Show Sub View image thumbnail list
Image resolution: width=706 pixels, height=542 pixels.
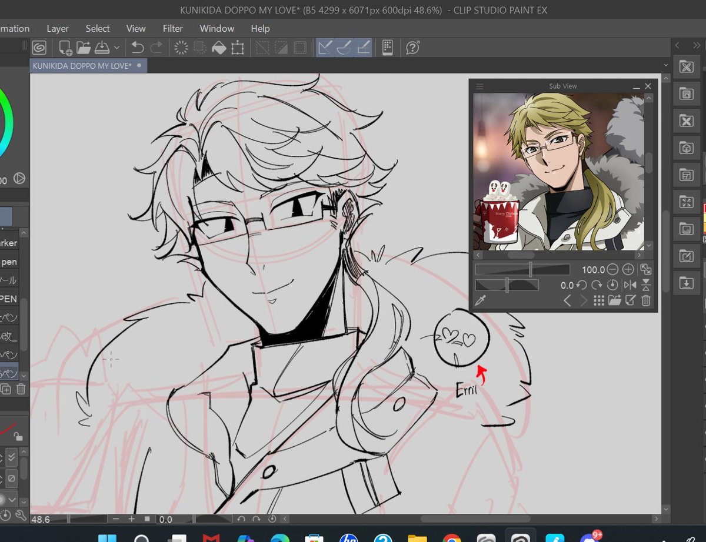[599, 300]
